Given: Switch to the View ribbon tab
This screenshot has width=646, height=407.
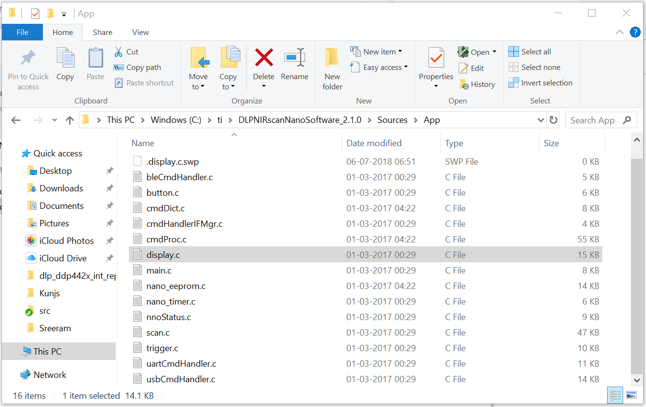Looking at the screenshot, I should click(141, 32).
